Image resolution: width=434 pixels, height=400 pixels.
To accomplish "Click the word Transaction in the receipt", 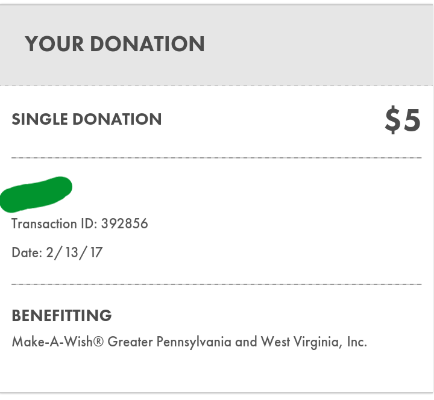I will pyautogui.click(x=44, y=223).
